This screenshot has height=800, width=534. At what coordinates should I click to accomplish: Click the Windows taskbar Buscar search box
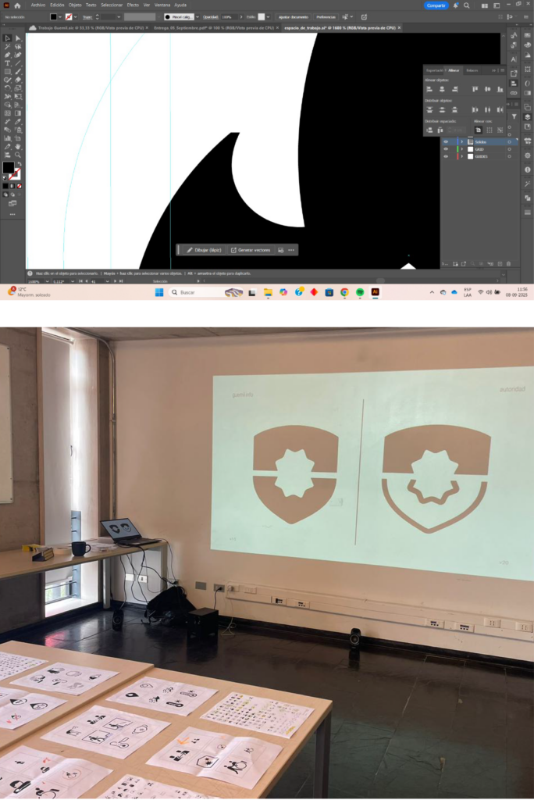(x=195, y=292)
